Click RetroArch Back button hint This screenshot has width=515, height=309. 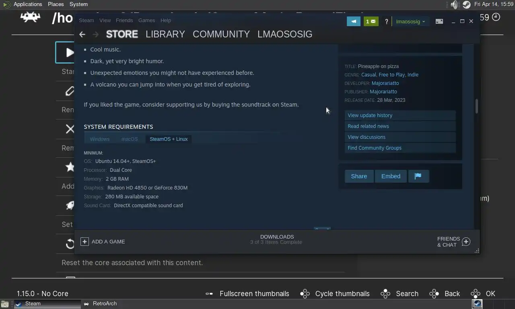tap(445, 294)
